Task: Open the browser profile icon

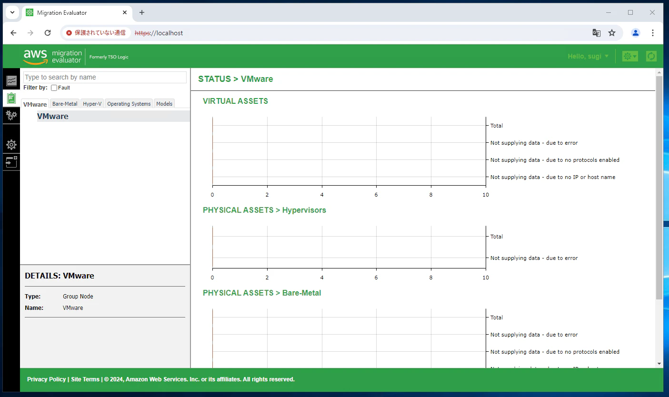Action: pyautogui.click(x=636, y=33)
